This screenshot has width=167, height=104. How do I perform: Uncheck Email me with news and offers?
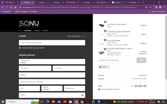pyautogui.click(x=20, y=48)
